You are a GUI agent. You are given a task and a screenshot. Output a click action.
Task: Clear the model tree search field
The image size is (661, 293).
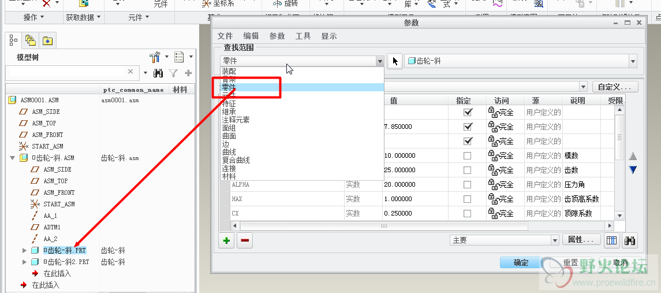point(130,72)
